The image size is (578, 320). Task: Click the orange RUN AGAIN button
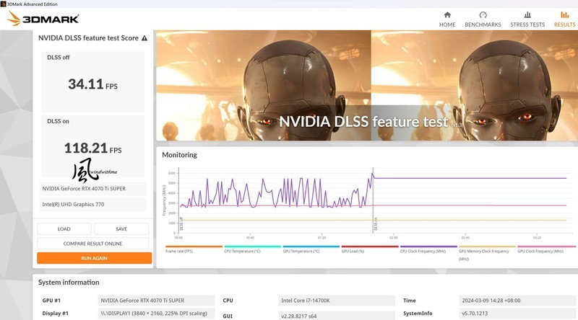click(95, 258)
